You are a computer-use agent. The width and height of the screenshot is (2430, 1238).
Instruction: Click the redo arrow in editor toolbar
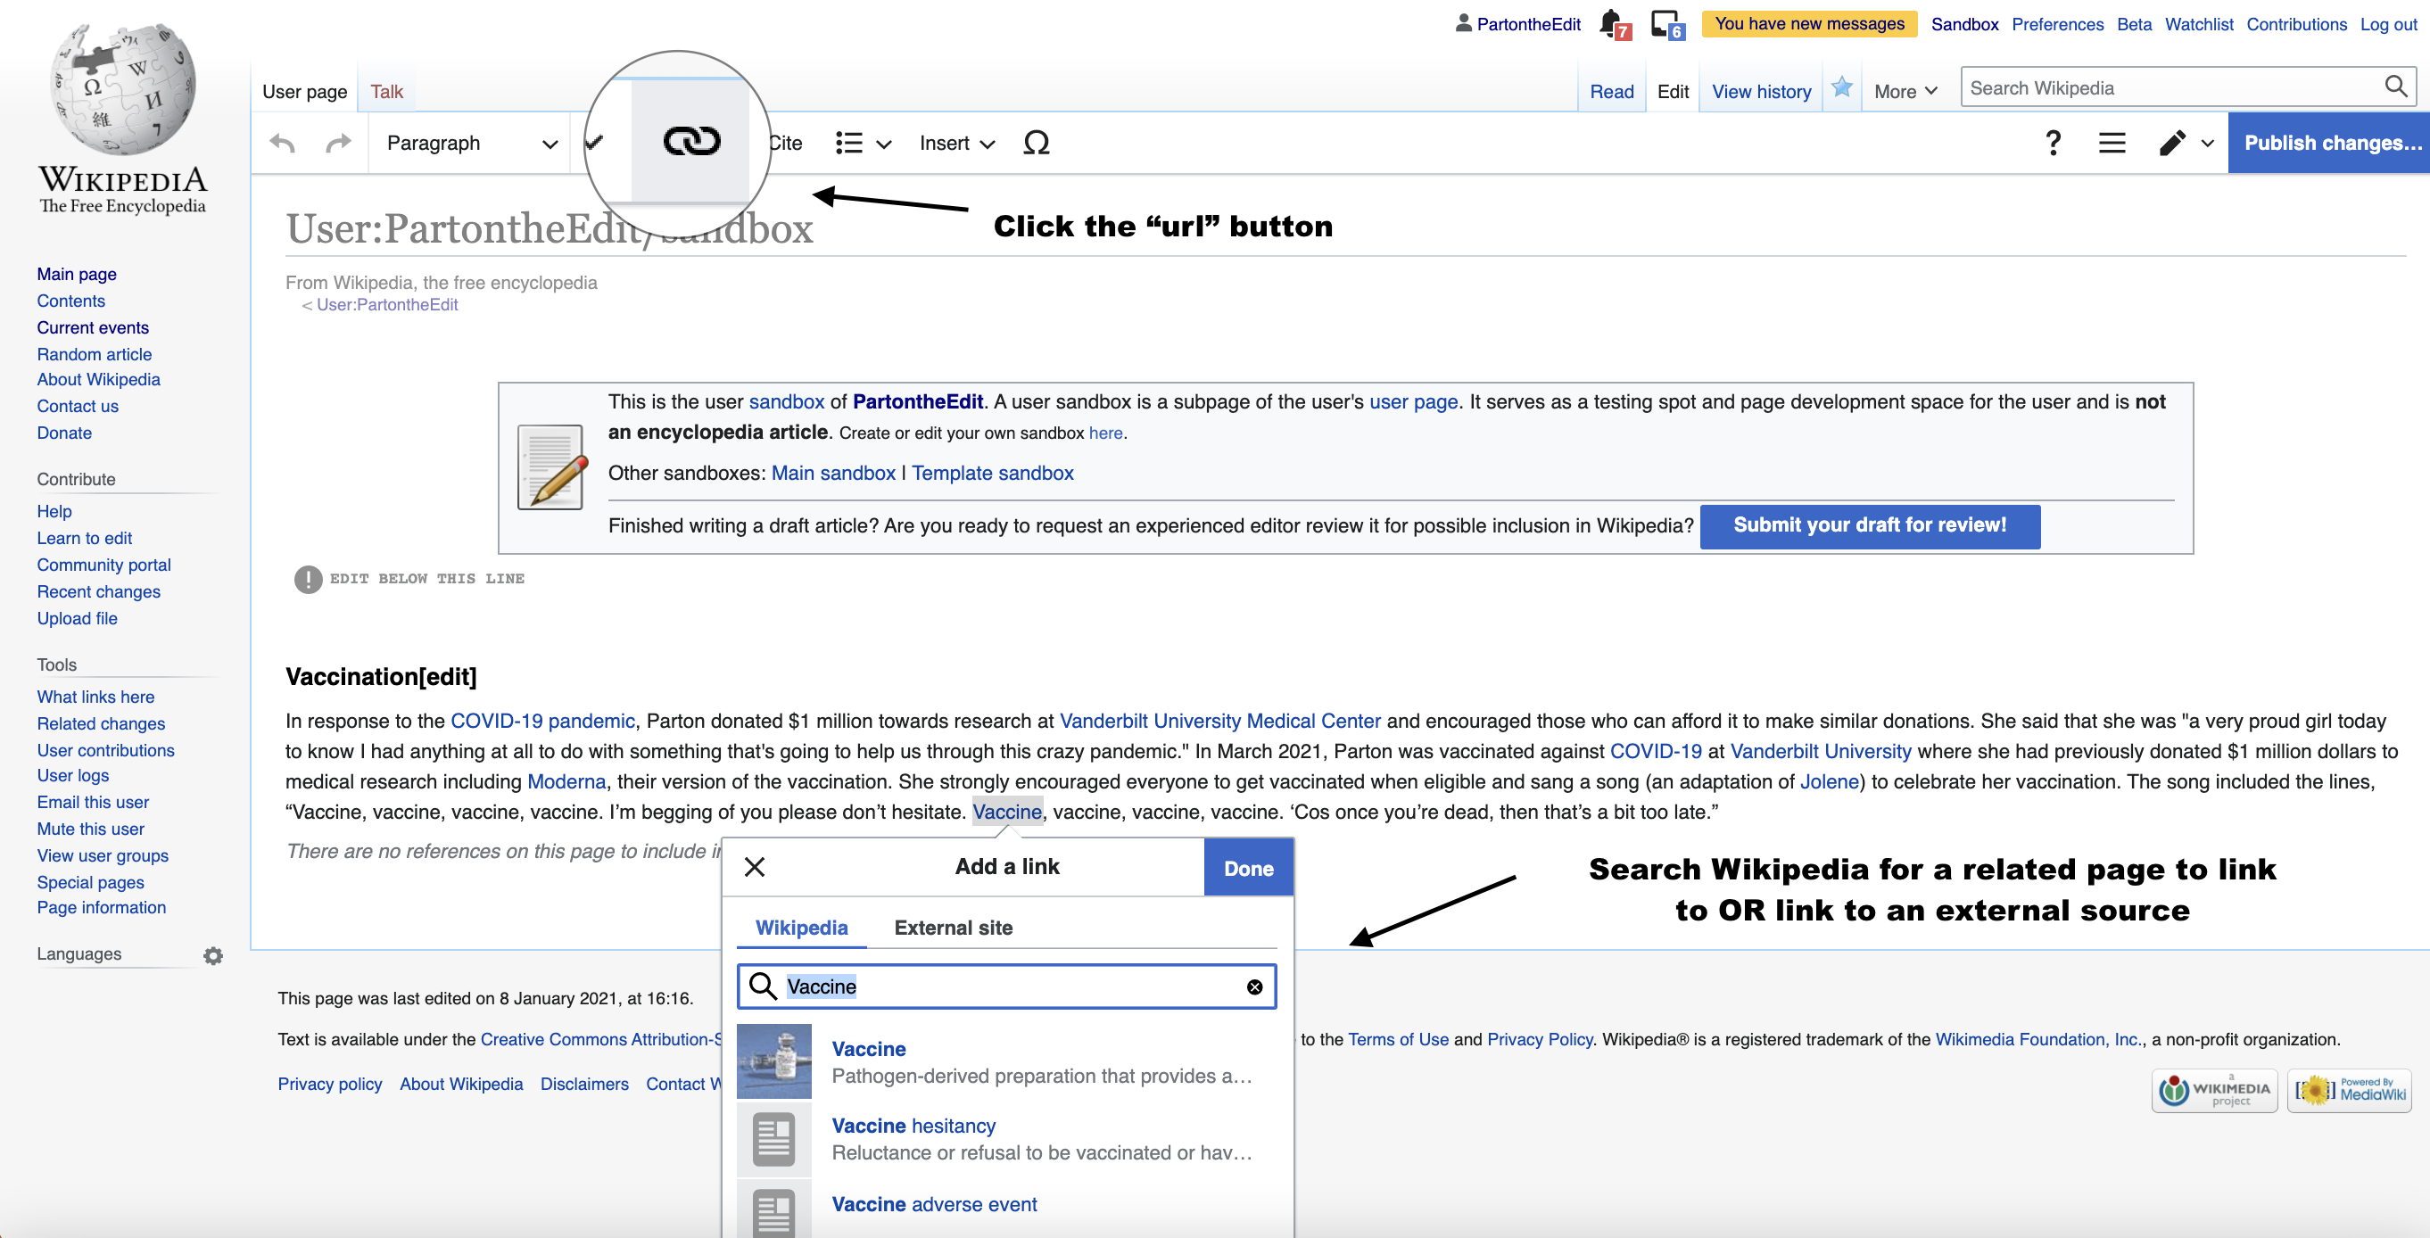pos(338,143)
